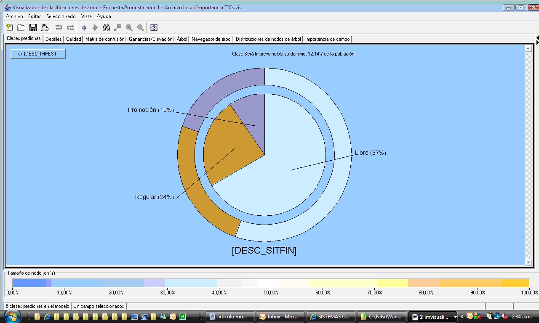Click the Print toolbar icon
Image resolution: width=539 pixels, height=323 pixels.
pos(44,28)
